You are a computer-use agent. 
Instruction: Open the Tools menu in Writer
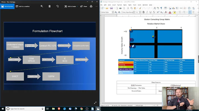point(139,5)
